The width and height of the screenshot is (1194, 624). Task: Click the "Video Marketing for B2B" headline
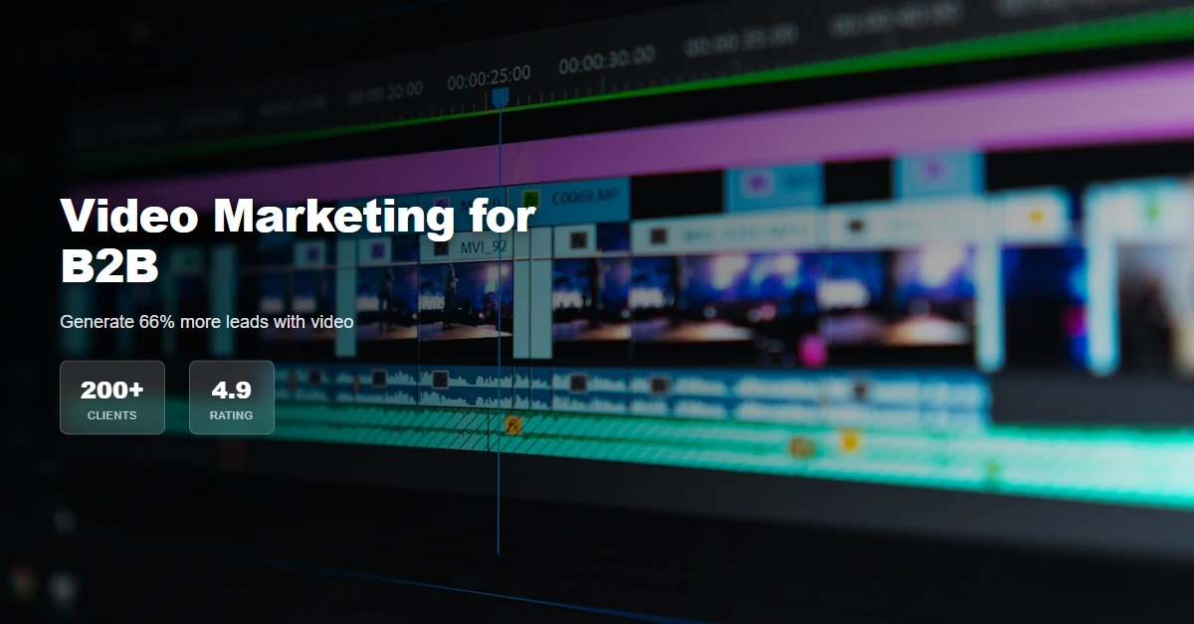(298, 240)
